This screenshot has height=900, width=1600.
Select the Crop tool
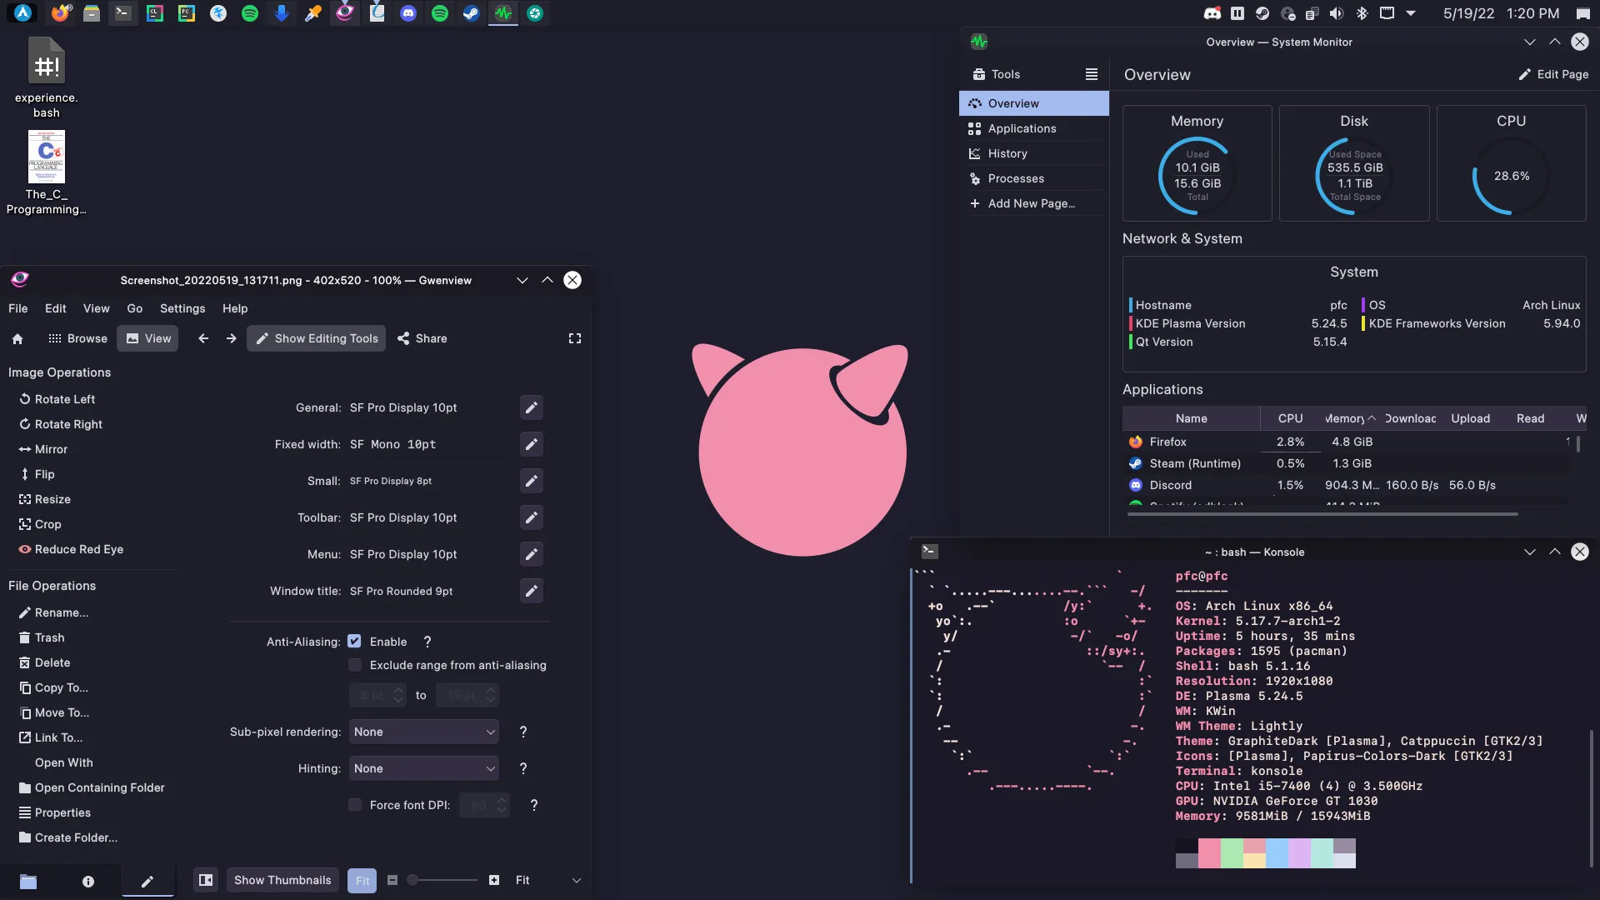coord(47,524)
